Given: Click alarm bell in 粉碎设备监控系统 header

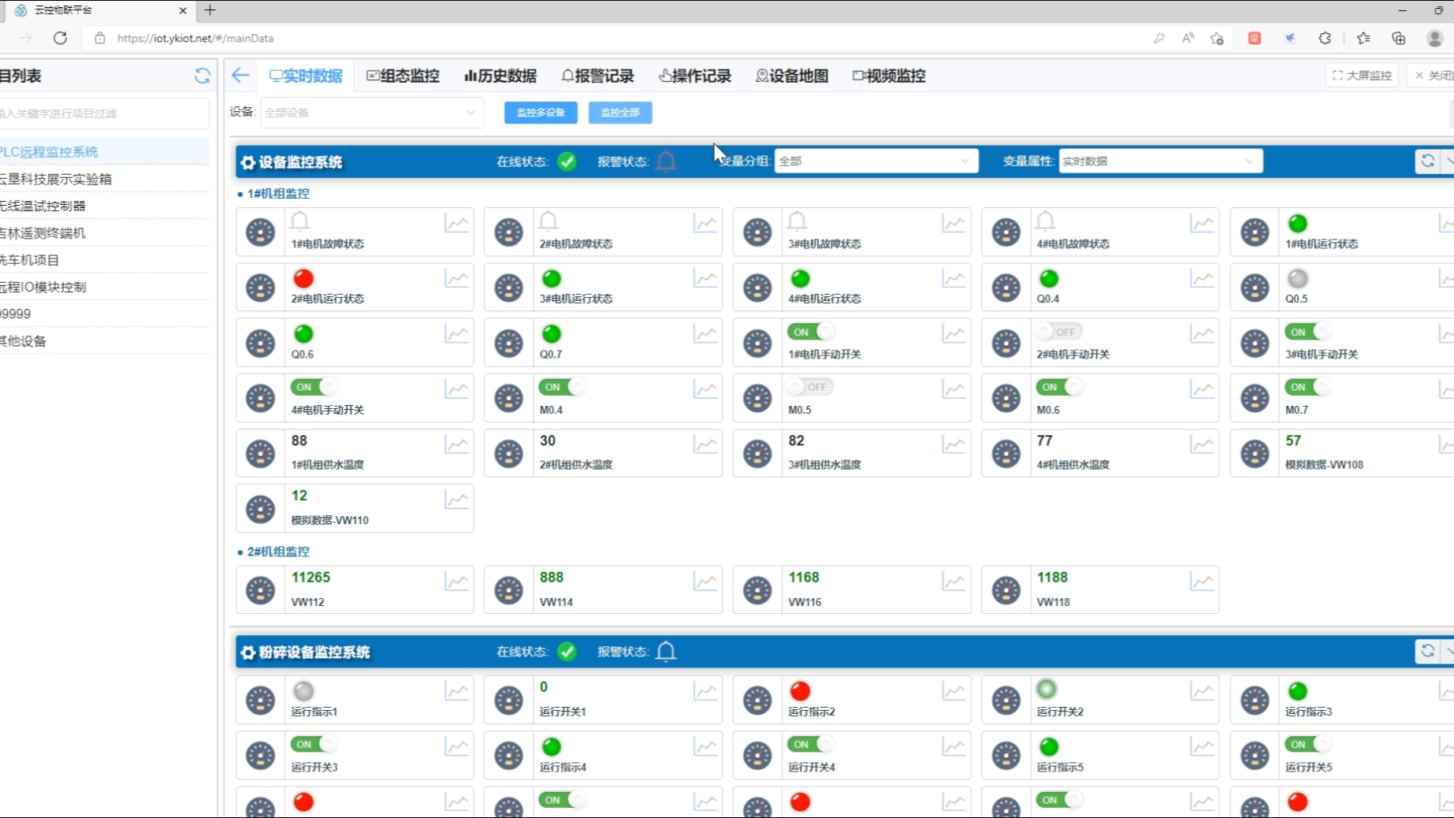Looking at the screenshot, I should click(x=666, y=652).
